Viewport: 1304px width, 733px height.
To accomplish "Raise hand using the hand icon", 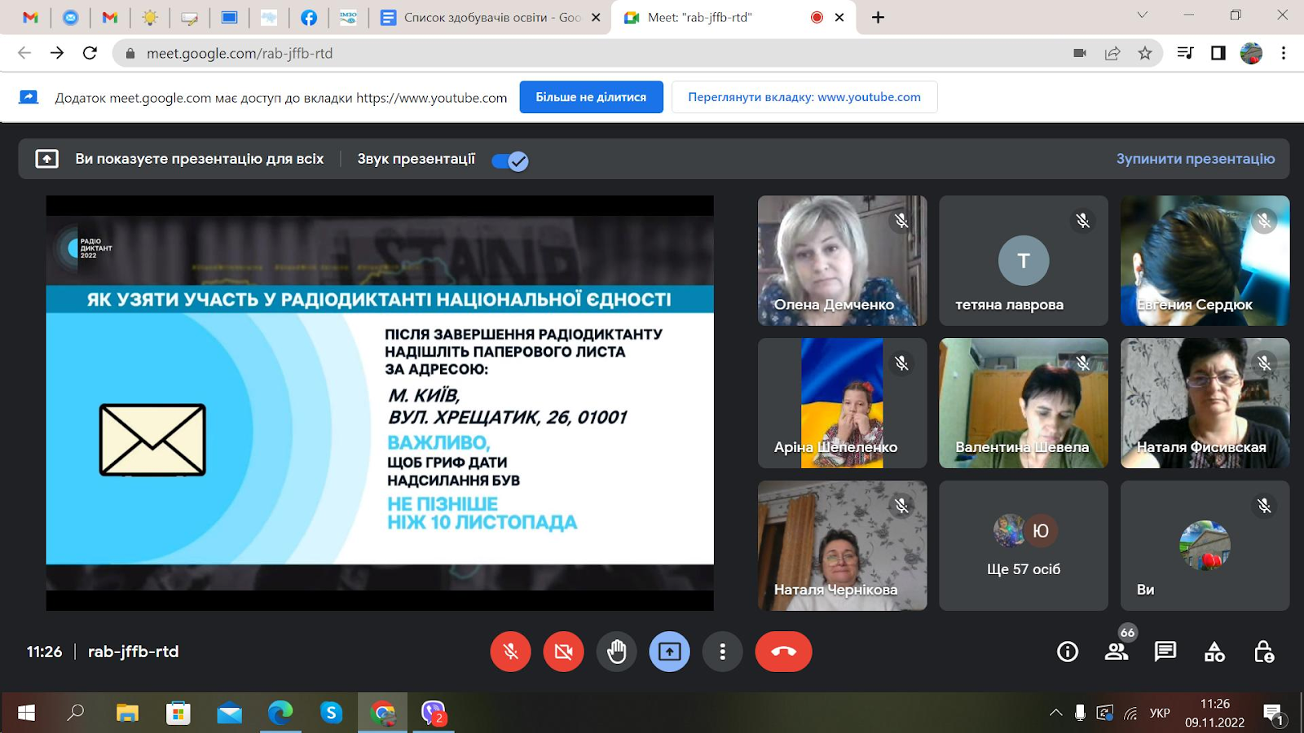I will click(616, 652).
